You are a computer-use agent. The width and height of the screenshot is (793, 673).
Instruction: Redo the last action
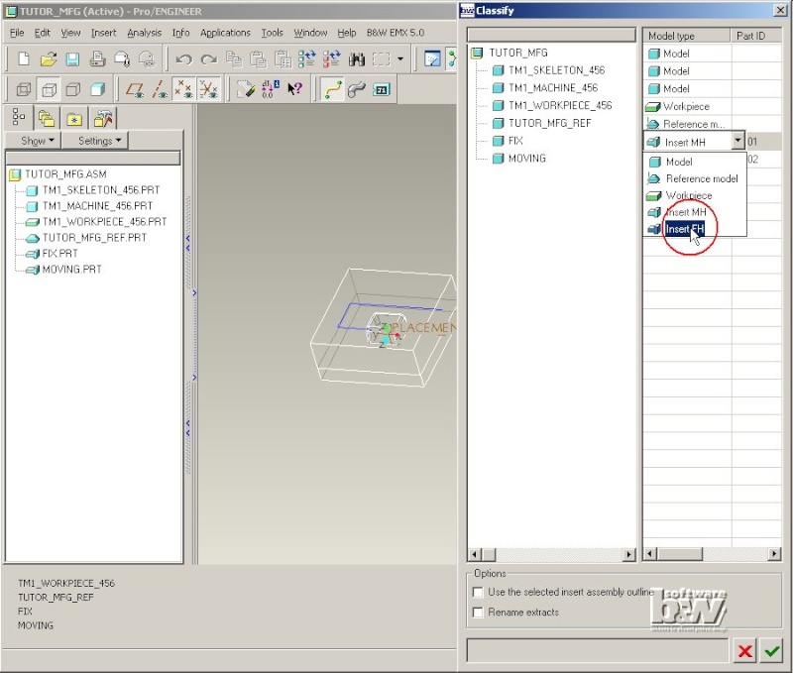click(208, 59)
